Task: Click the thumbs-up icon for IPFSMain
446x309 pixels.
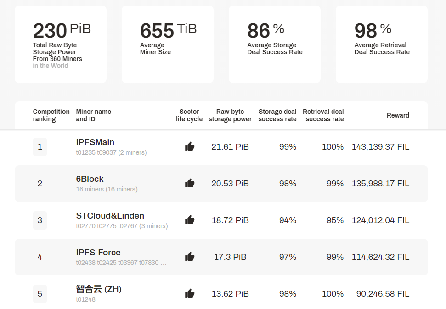Action: pos(189,146)
